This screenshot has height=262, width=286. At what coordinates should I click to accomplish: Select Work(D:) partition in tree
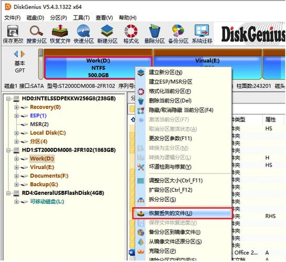tap(42, 159)
